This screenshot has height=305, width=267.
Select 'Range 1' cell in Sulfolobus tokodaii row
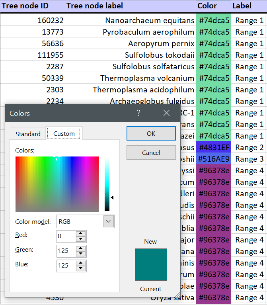[x=248, y=55]
